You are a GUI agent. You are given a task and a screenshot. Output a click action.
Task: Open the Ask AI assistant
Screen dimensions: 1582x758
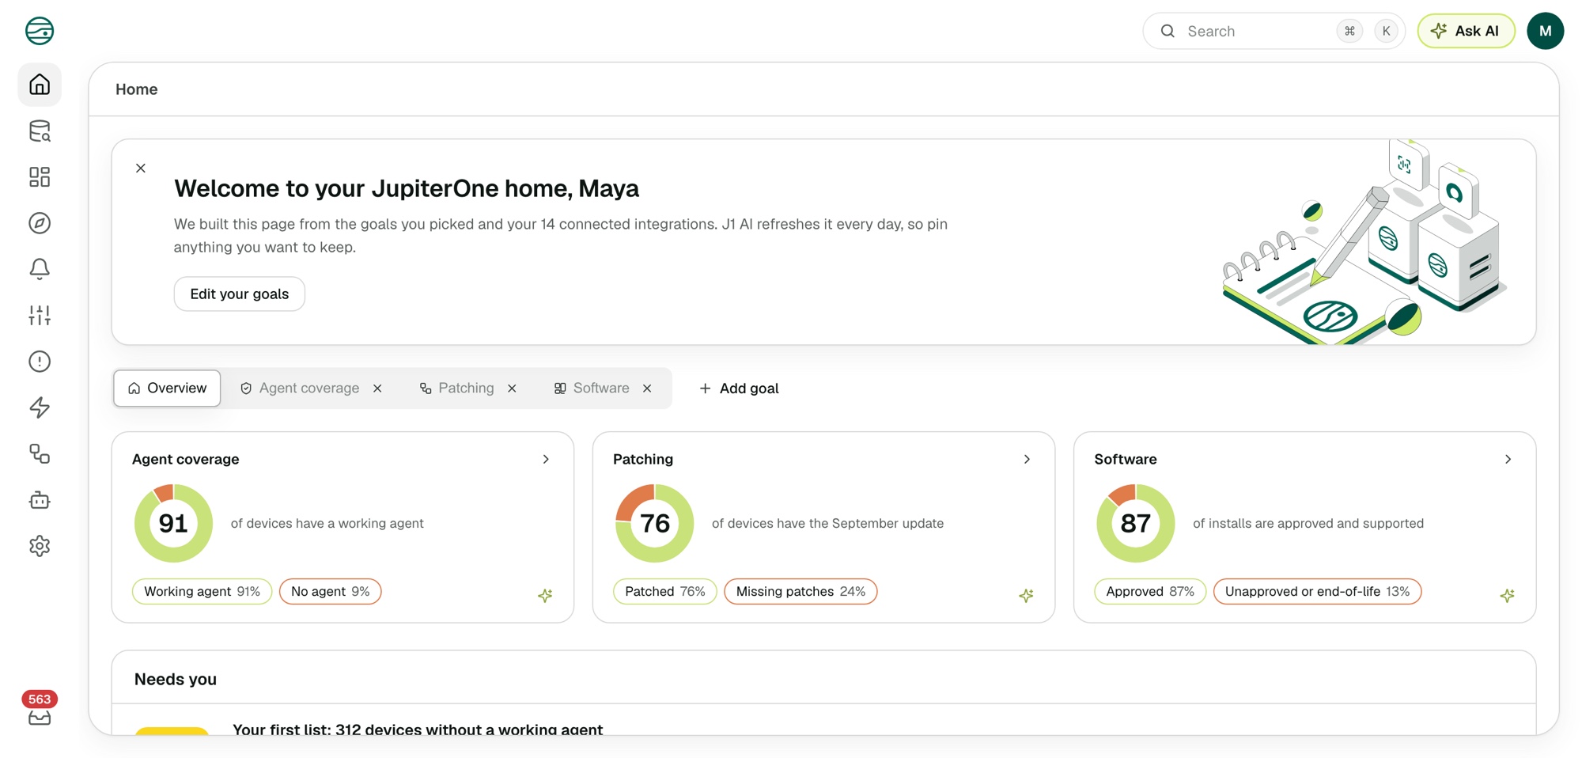pos(1466,31)
